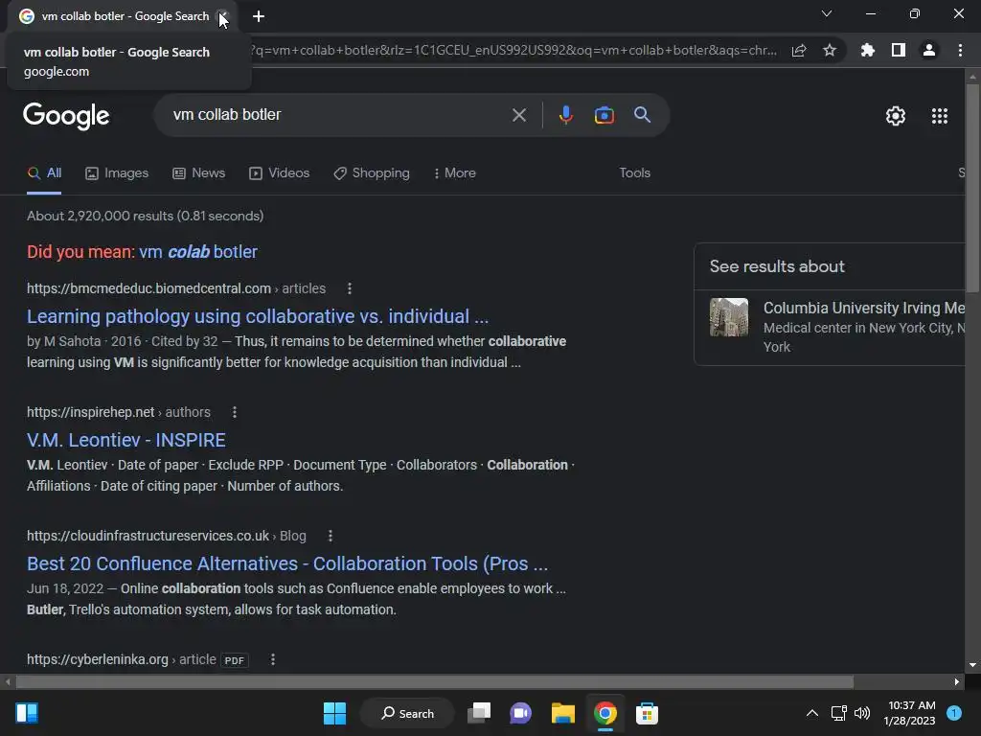Open the Chrome side panel

tap(898, 50)
